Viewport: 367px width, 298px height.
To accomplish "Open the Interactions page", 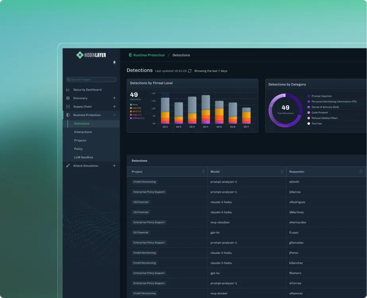I will [x=83, y=132].
